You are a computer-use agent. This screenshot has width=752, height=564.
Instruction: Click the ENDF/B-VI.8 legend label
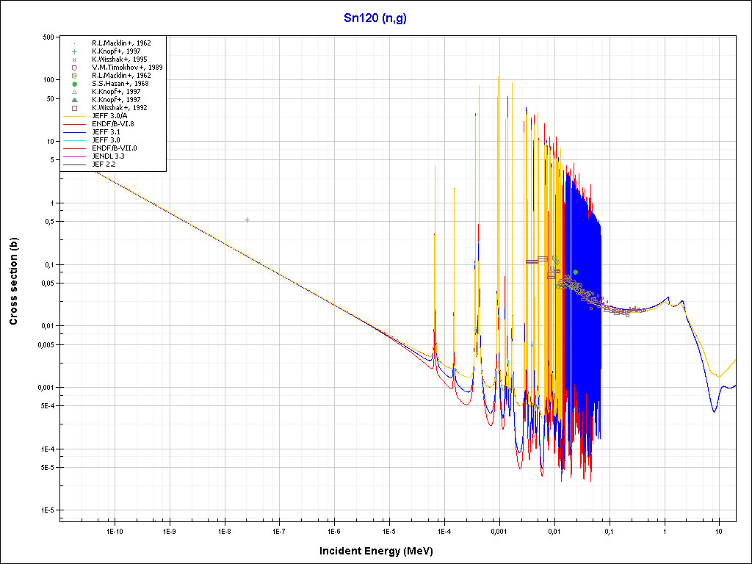point(113,124)
